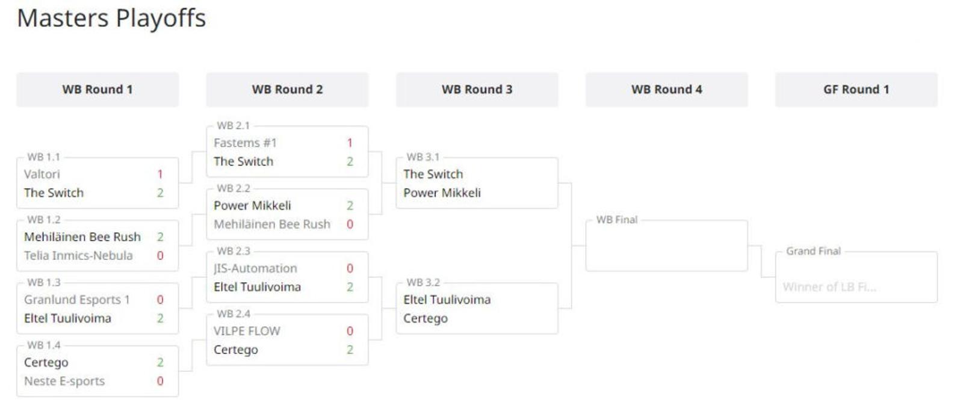Click the Masters Playoffs heading
The height and width of the screenshot is (414, 963).
click(111, 18)
